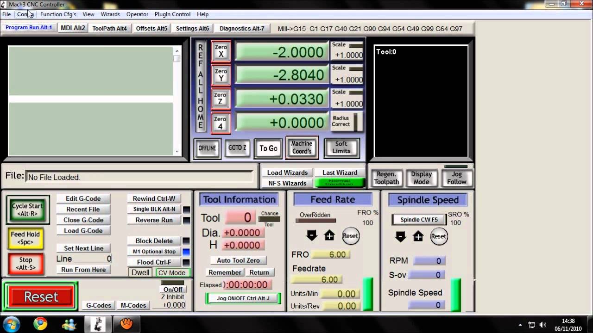Reset the spindle speed override
The height and width of the screenshot is (333, 593).
pos(439,236)
